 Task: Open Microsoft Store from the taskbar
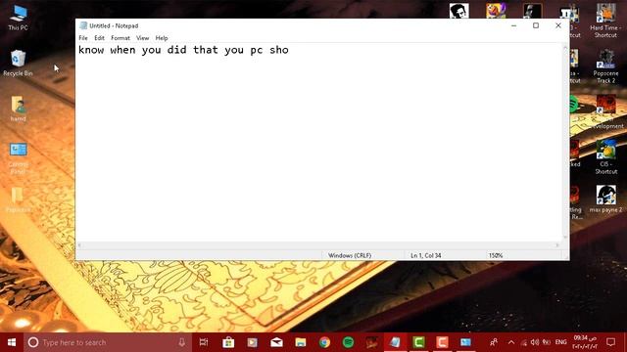(228, 342)
